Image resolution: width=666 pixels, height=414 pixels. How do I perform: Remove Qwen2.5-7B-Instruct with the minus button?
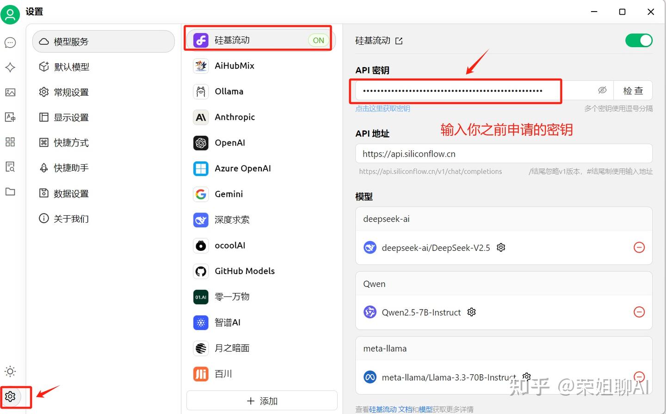639,312
